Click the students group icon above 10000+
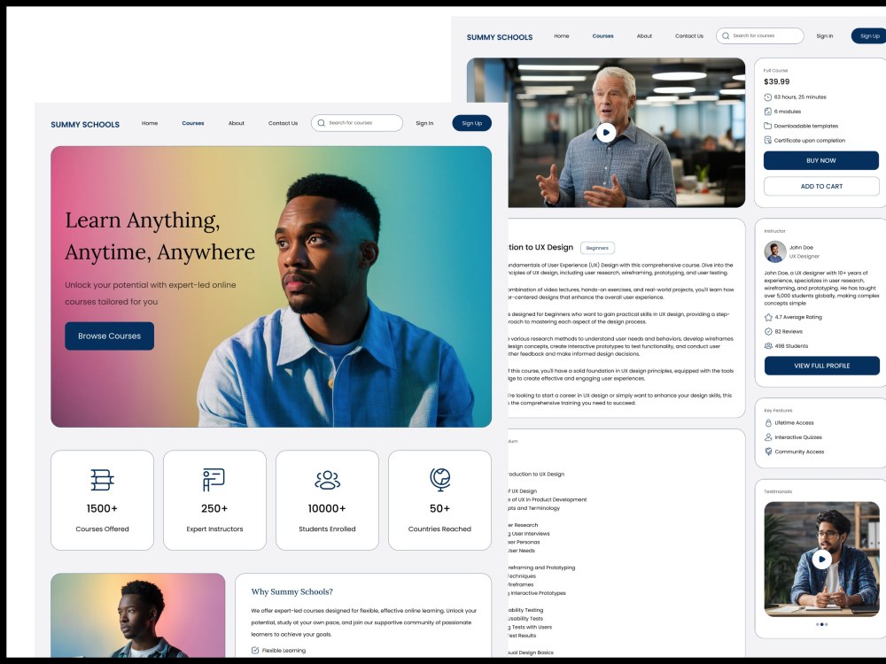This screenshot has width=886, height=664. pos(327,480)
